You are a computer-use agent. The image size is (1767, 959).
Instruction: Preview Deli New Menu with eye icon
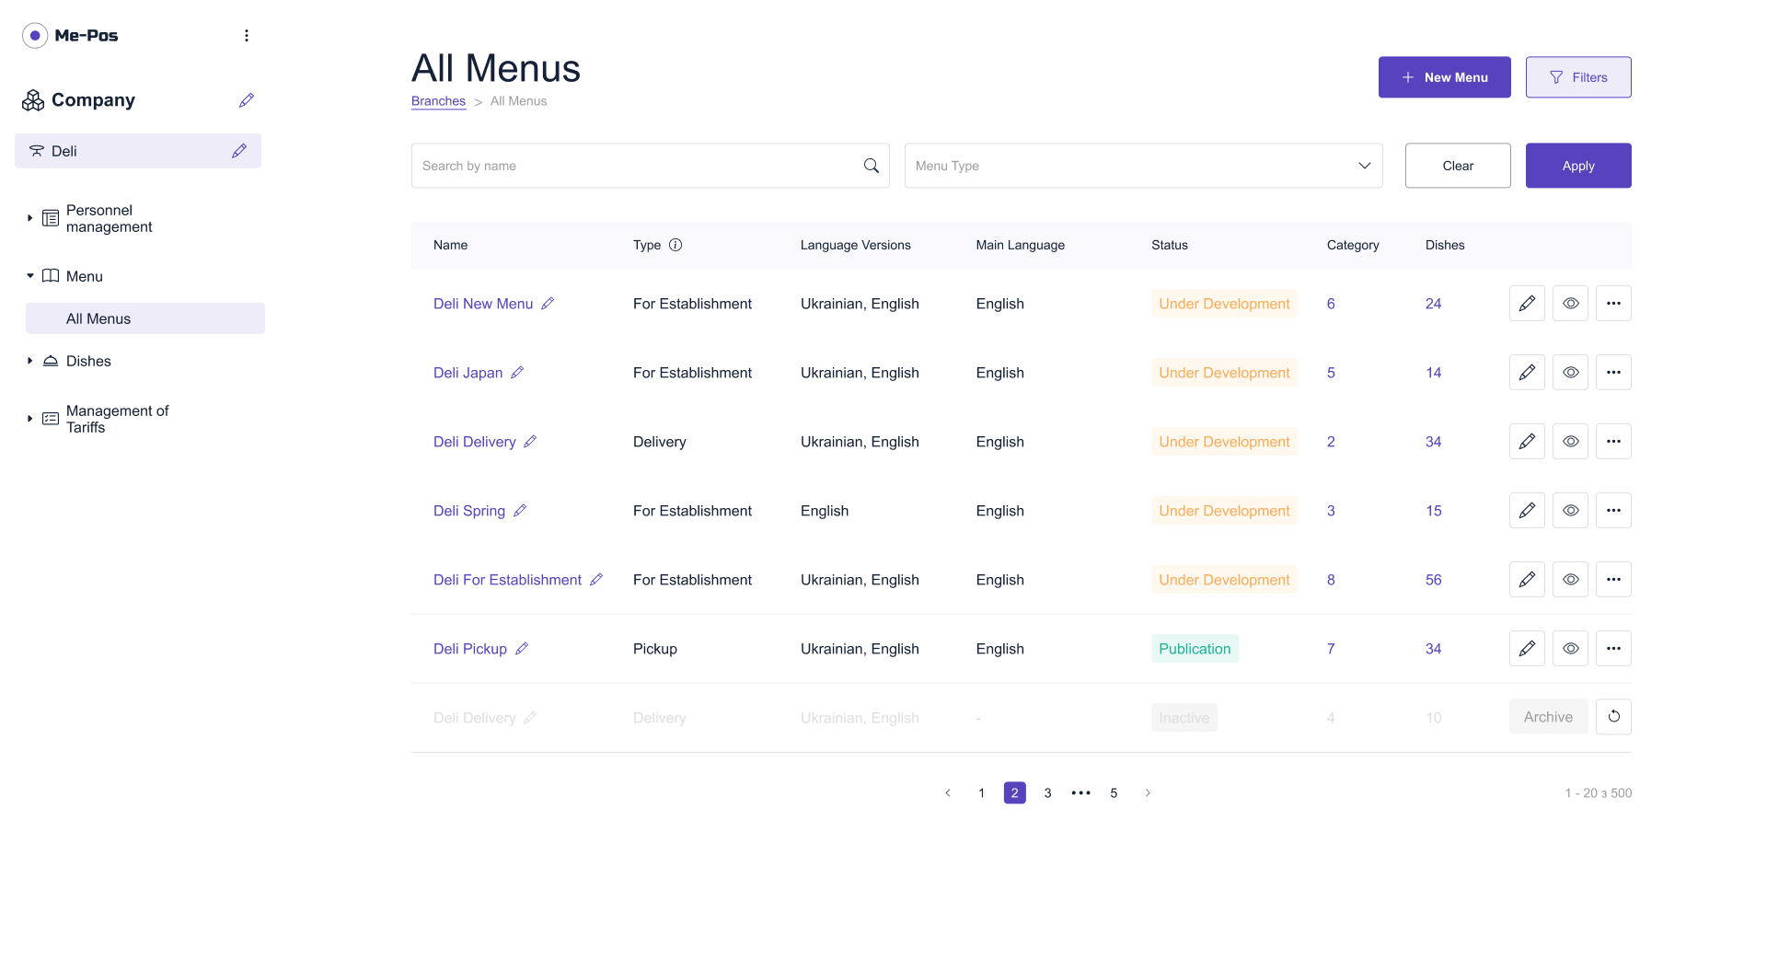(1570, 304)
